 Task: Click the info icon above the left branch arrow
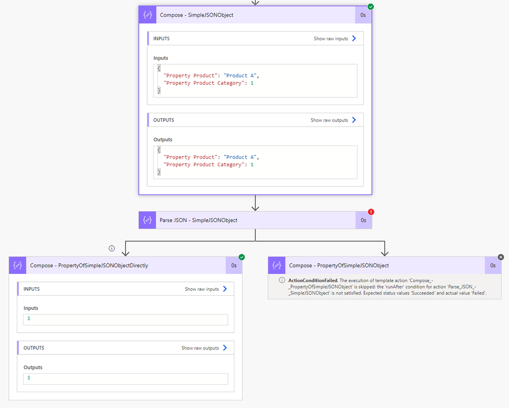[x=112, y=248]
